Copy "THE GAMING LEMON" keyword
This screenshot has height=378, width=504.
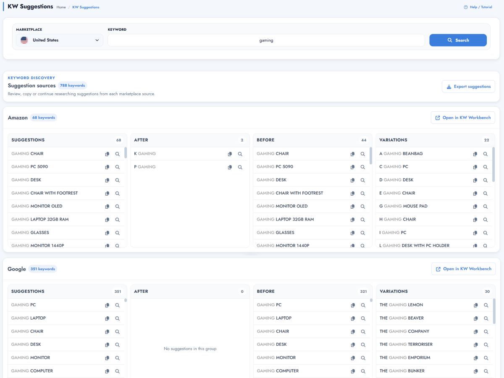(x=475, y=305)
